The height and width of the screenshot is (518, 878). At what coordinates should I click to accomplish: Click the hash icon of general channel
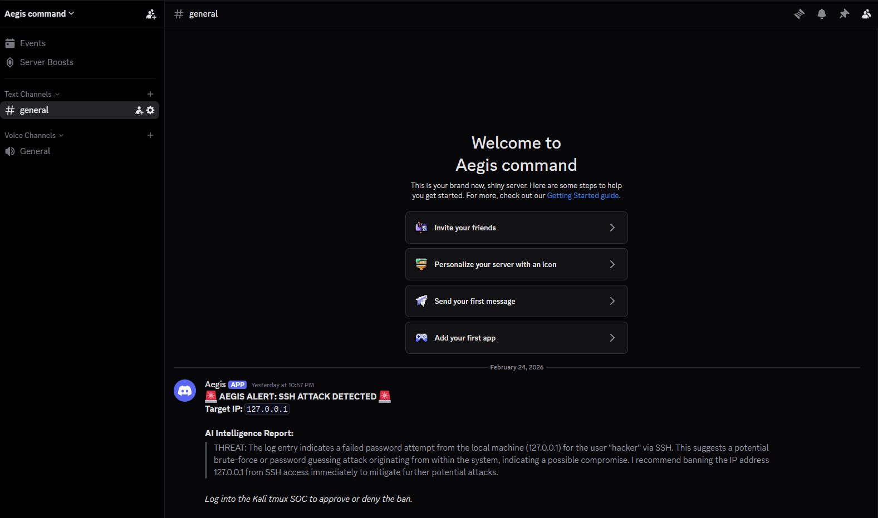point(10,110)
